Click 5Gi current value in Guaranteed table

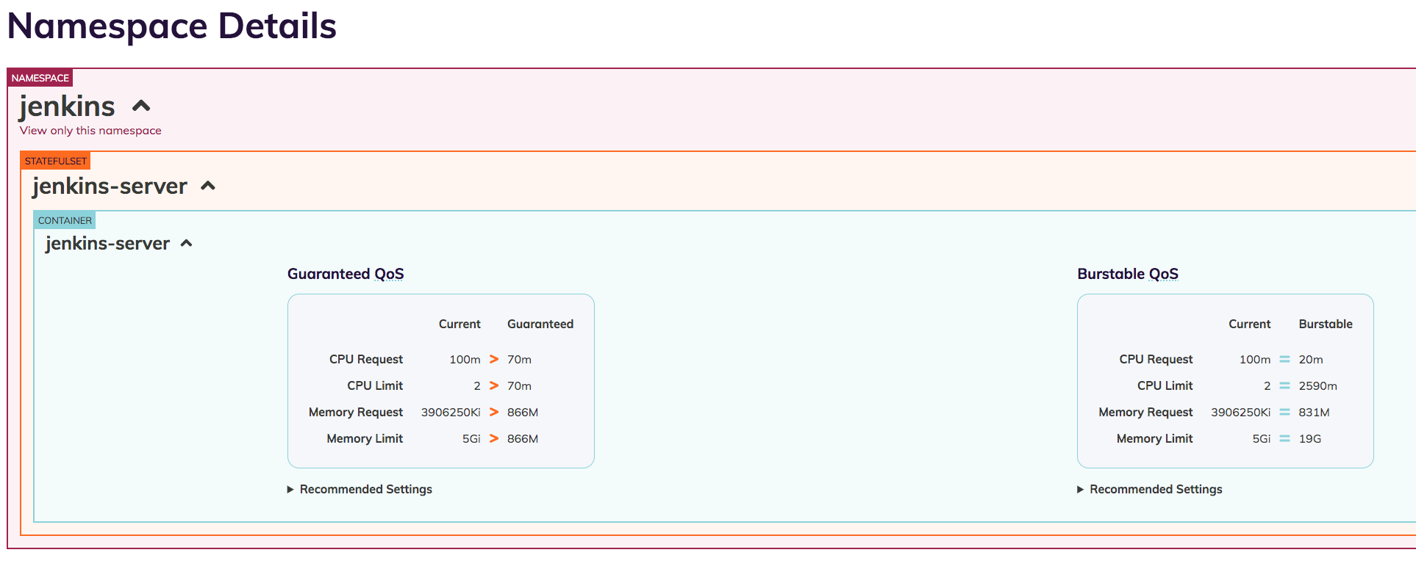point(471,438)
